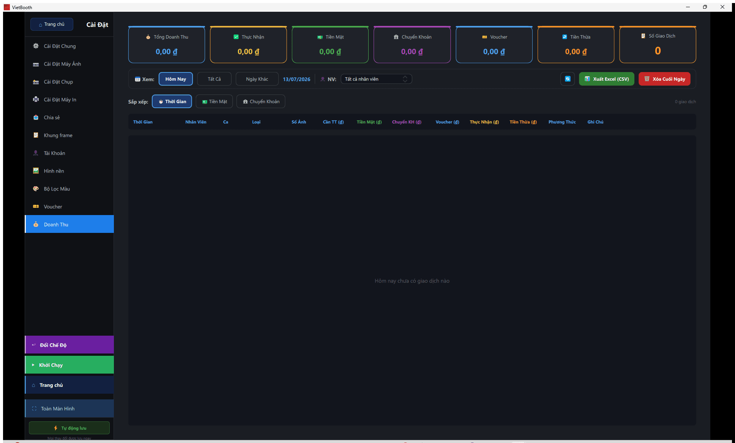Open Cài Đặt Máy Ảnh camera settings

pos(69,64)
